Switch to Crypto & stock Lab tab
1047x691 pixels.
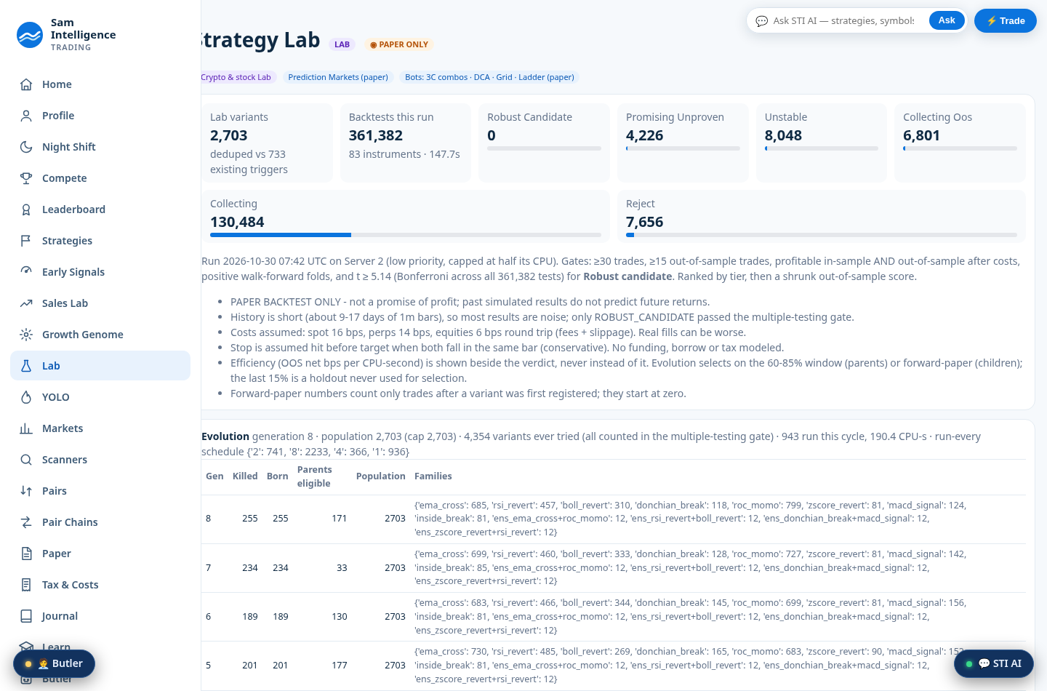tap(237, 77)
